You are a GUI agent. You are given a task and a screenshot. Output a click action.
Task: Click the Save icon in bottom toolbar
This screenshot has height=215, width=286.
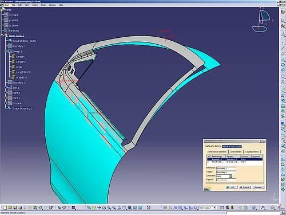coord(15,208)
